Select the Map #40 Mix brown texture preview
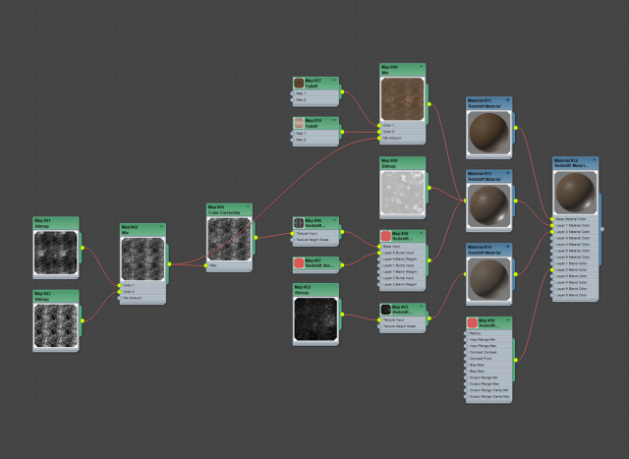629x459 pixels. click(402, 99)
